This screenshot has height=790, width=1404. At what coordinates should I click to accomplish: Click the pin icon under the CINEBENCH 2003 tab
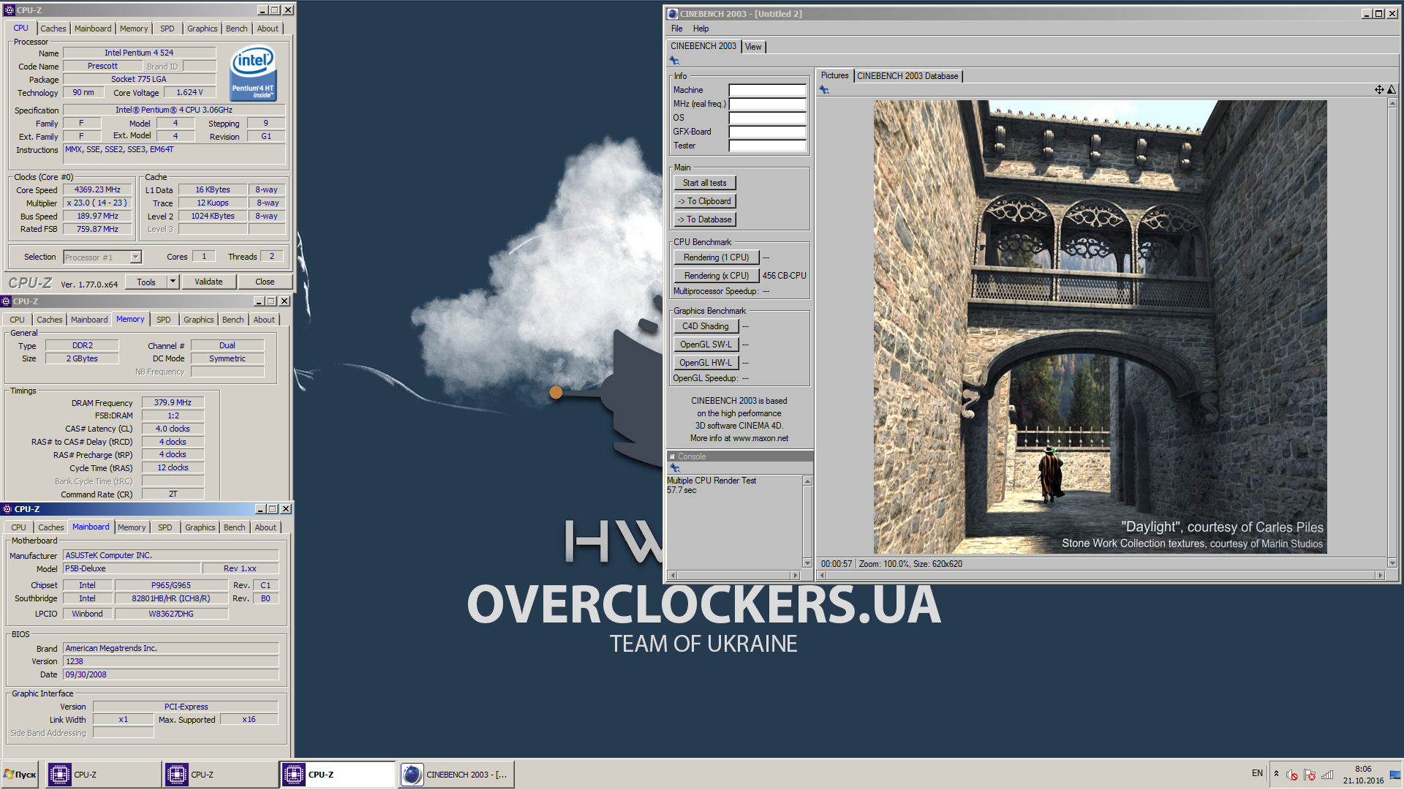click(674, 61)
